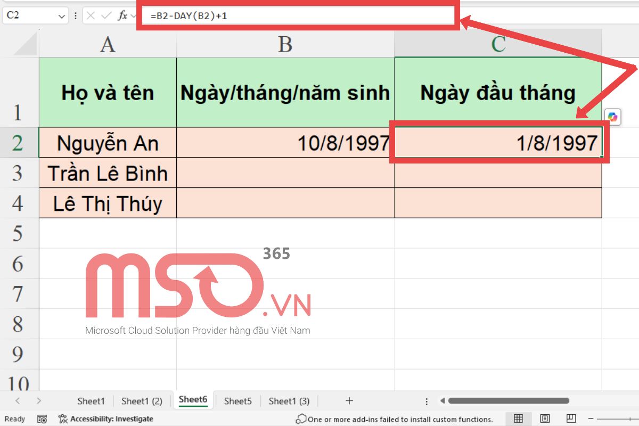Click into the formula bar showing =B2-DAY(B2)+1
The image size is (639, 426).
[x=298, y=16]
